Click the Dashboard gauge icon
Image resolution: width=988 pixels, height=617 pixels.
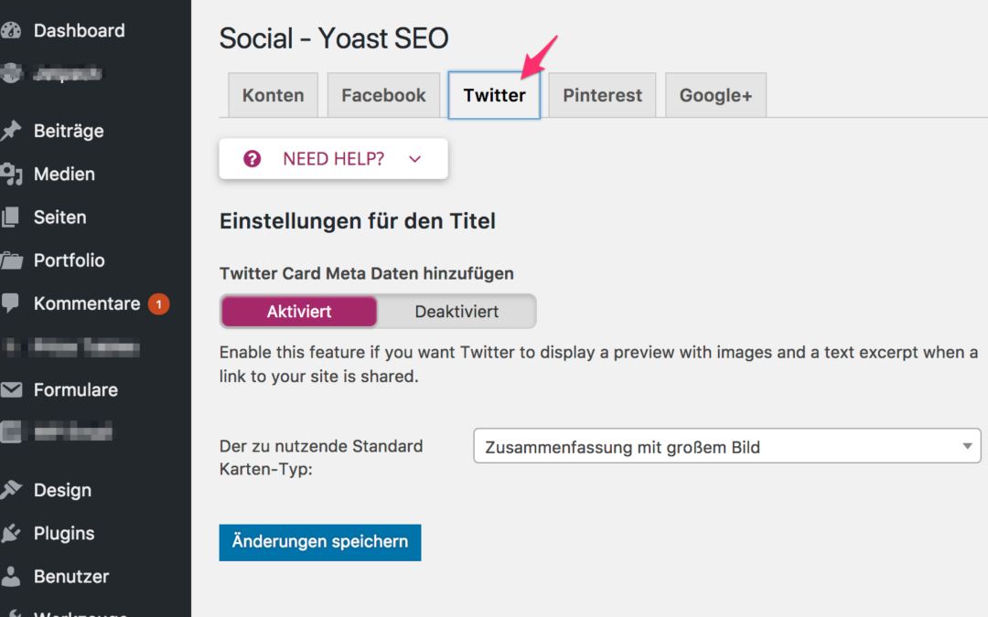point(10,31)
